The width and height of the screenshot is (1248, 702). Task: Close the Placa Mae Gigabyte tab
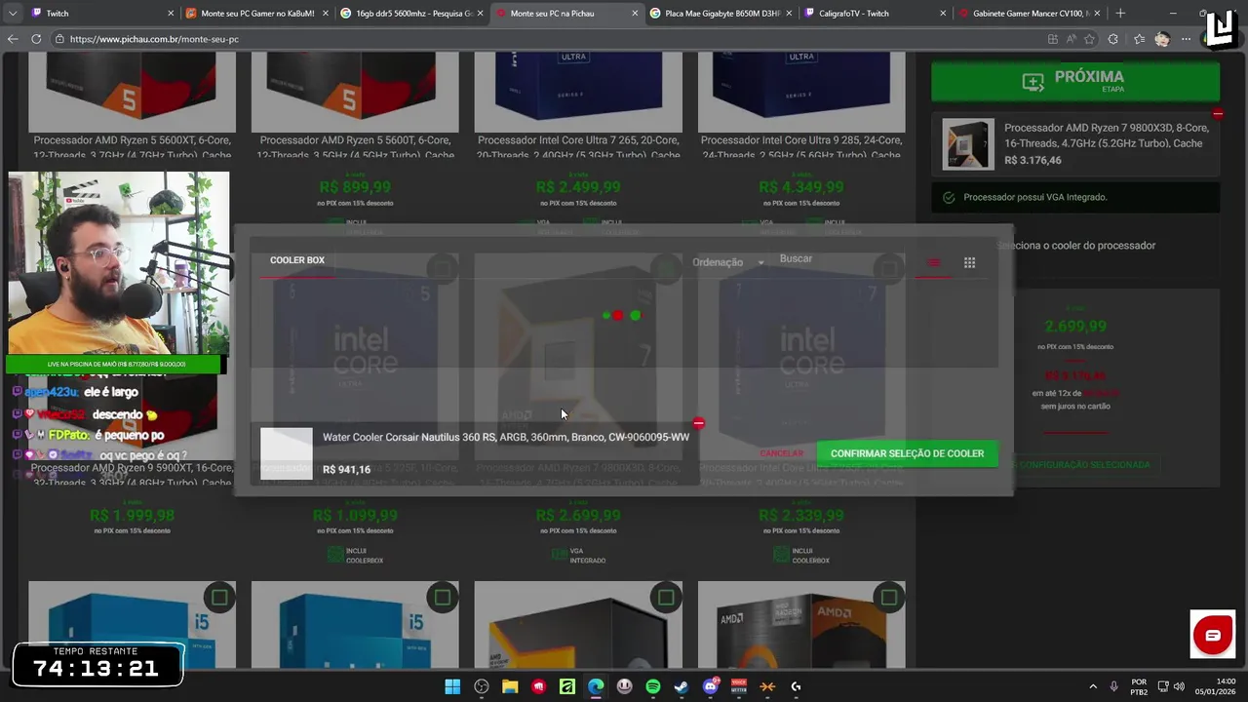[788, 14]
